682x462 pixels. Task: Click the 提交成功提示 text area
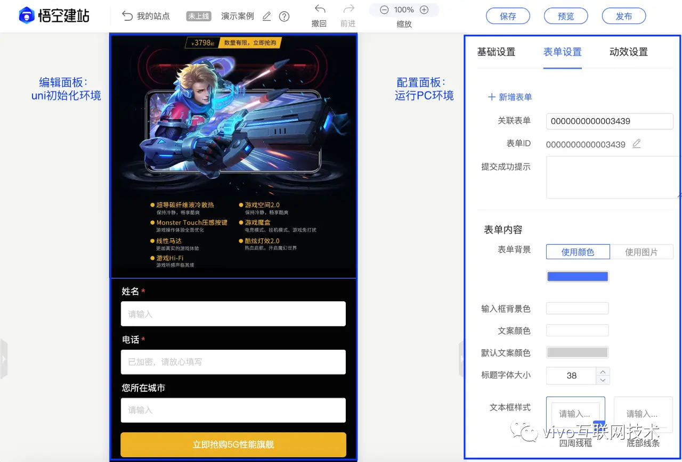click(x=613, y=177)
